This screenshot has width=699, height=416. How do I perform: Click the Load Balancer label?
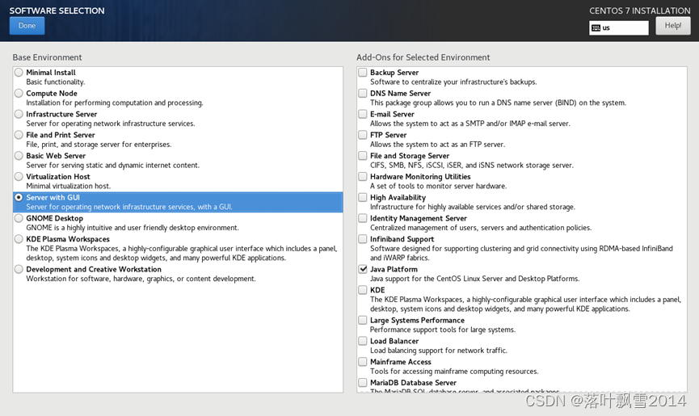394,341
